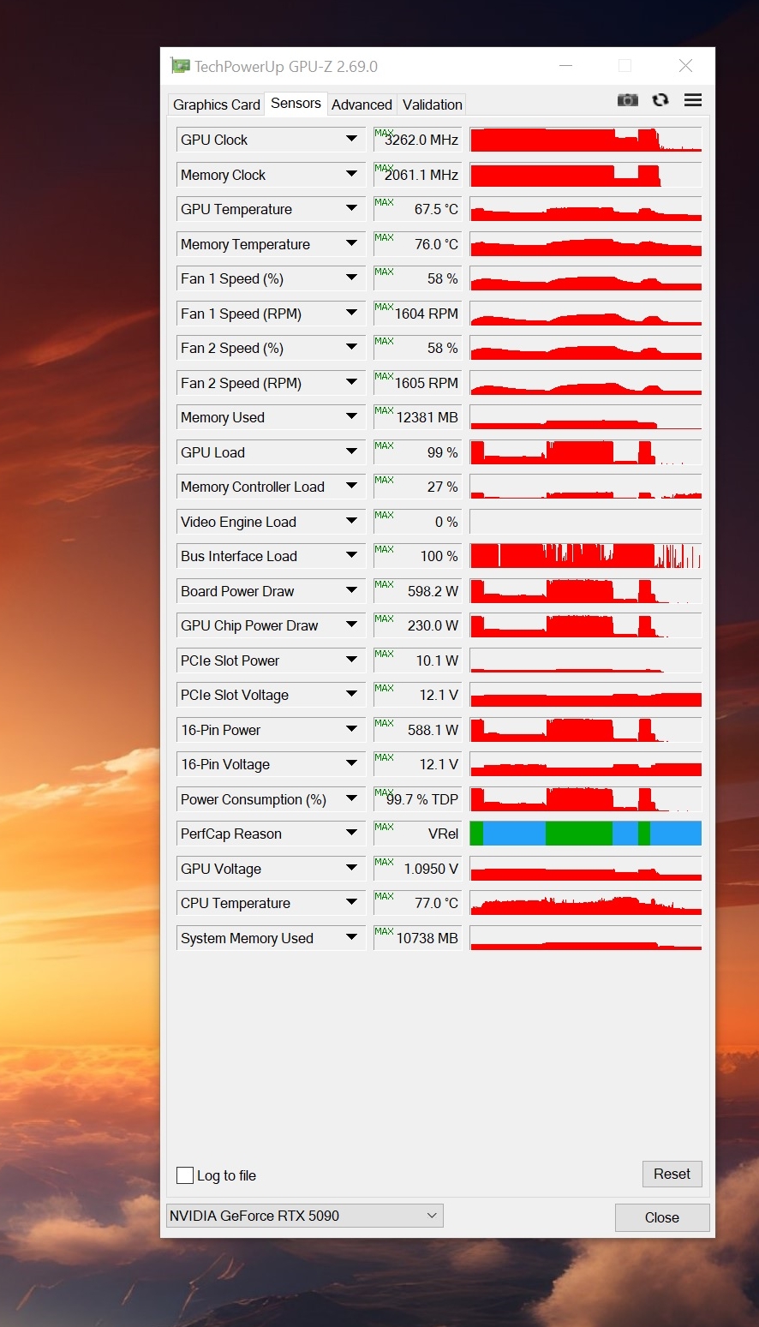This screenshot has height=1327, width=759.
Task: Open the hamburger menu icon
Action: click(x=693, y=100)
